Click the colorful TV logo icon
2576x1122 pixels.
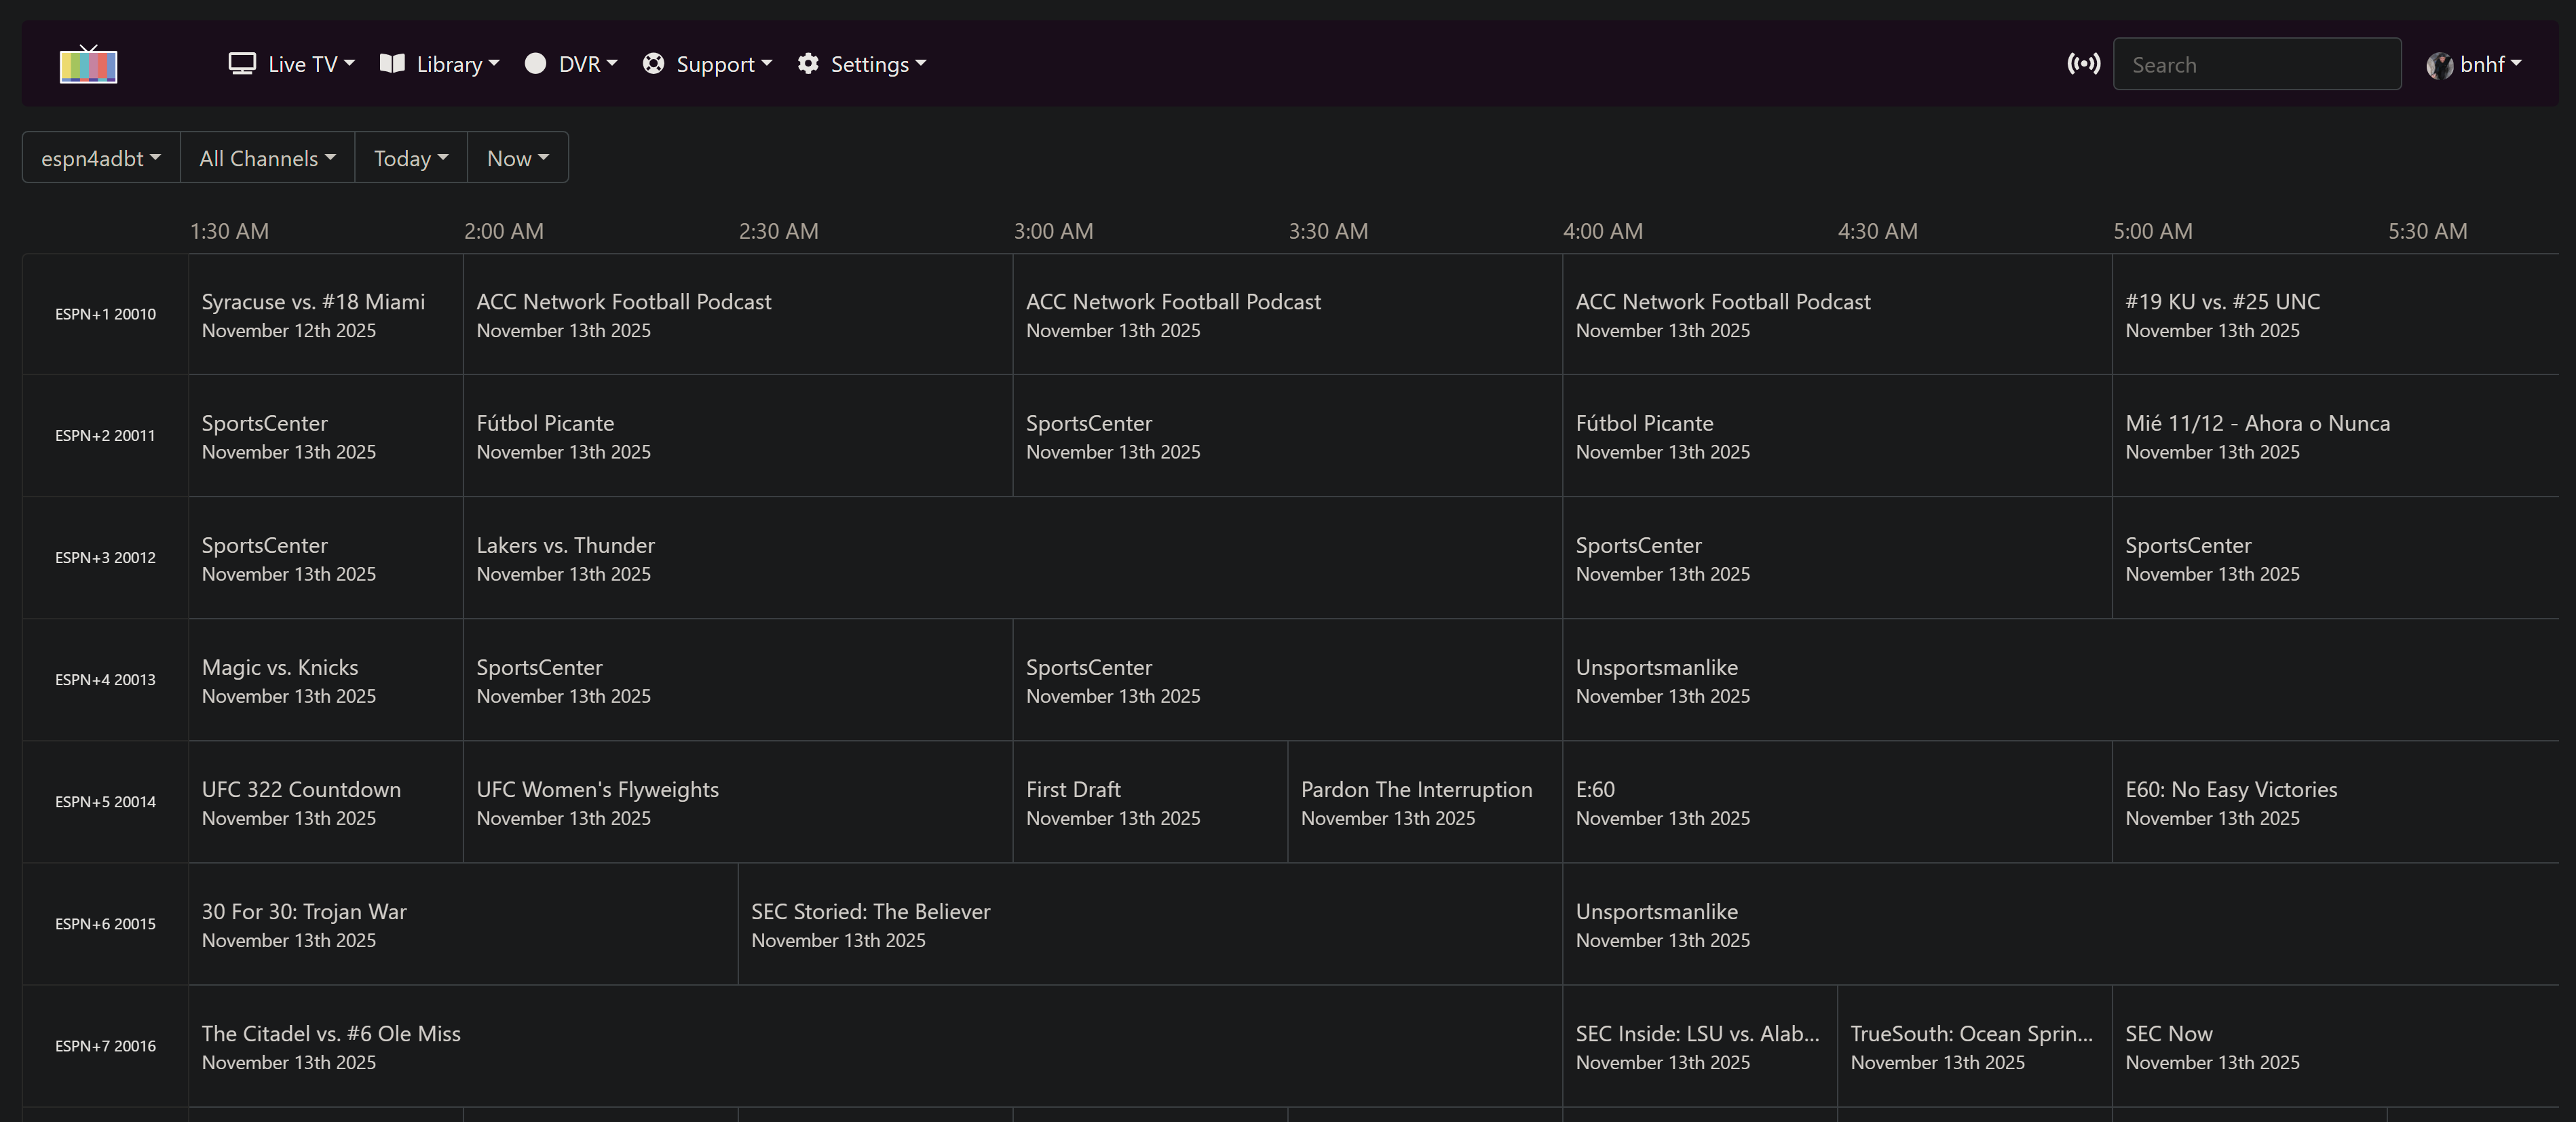click(x=88, y=65)
